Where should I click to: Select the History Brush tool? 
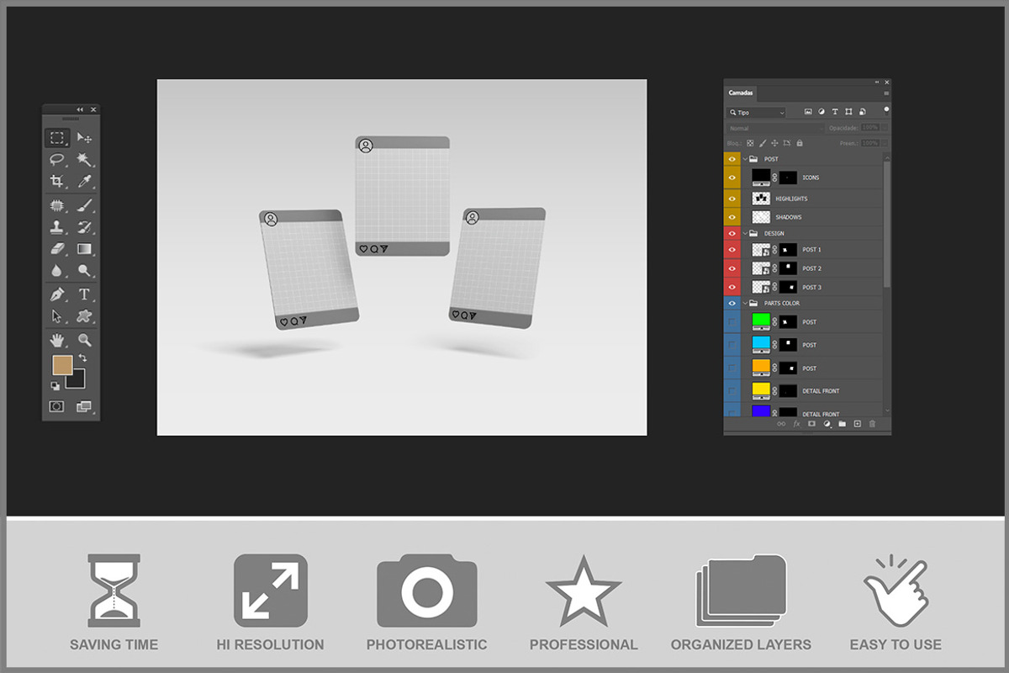pyautogui.click(x=84, y=226)
